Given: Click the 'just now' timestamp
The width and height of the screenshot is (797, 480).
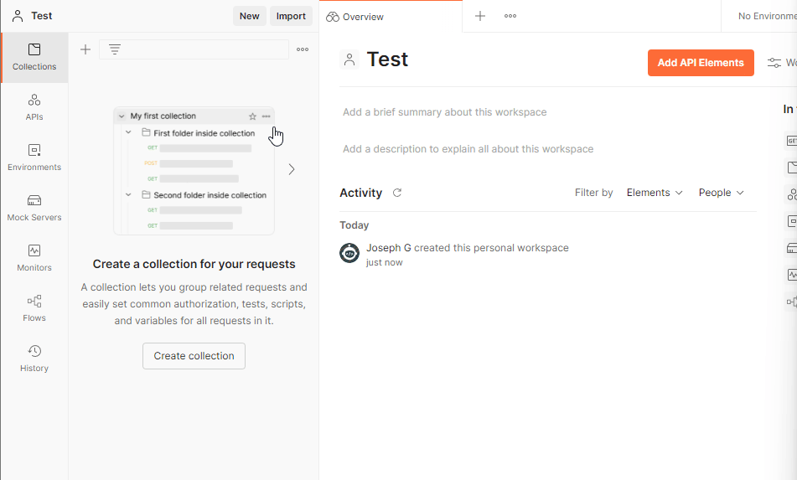Looking at the screenshot, I should 385,262.
